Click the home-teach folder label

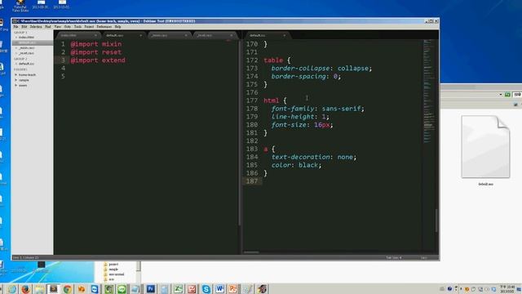tap(27, 75)
